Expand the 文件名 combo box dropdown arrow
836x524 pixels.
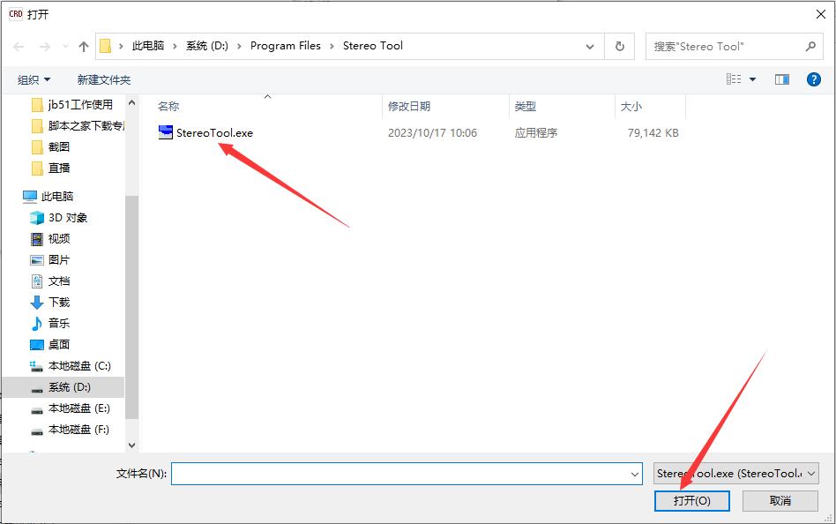635,474
